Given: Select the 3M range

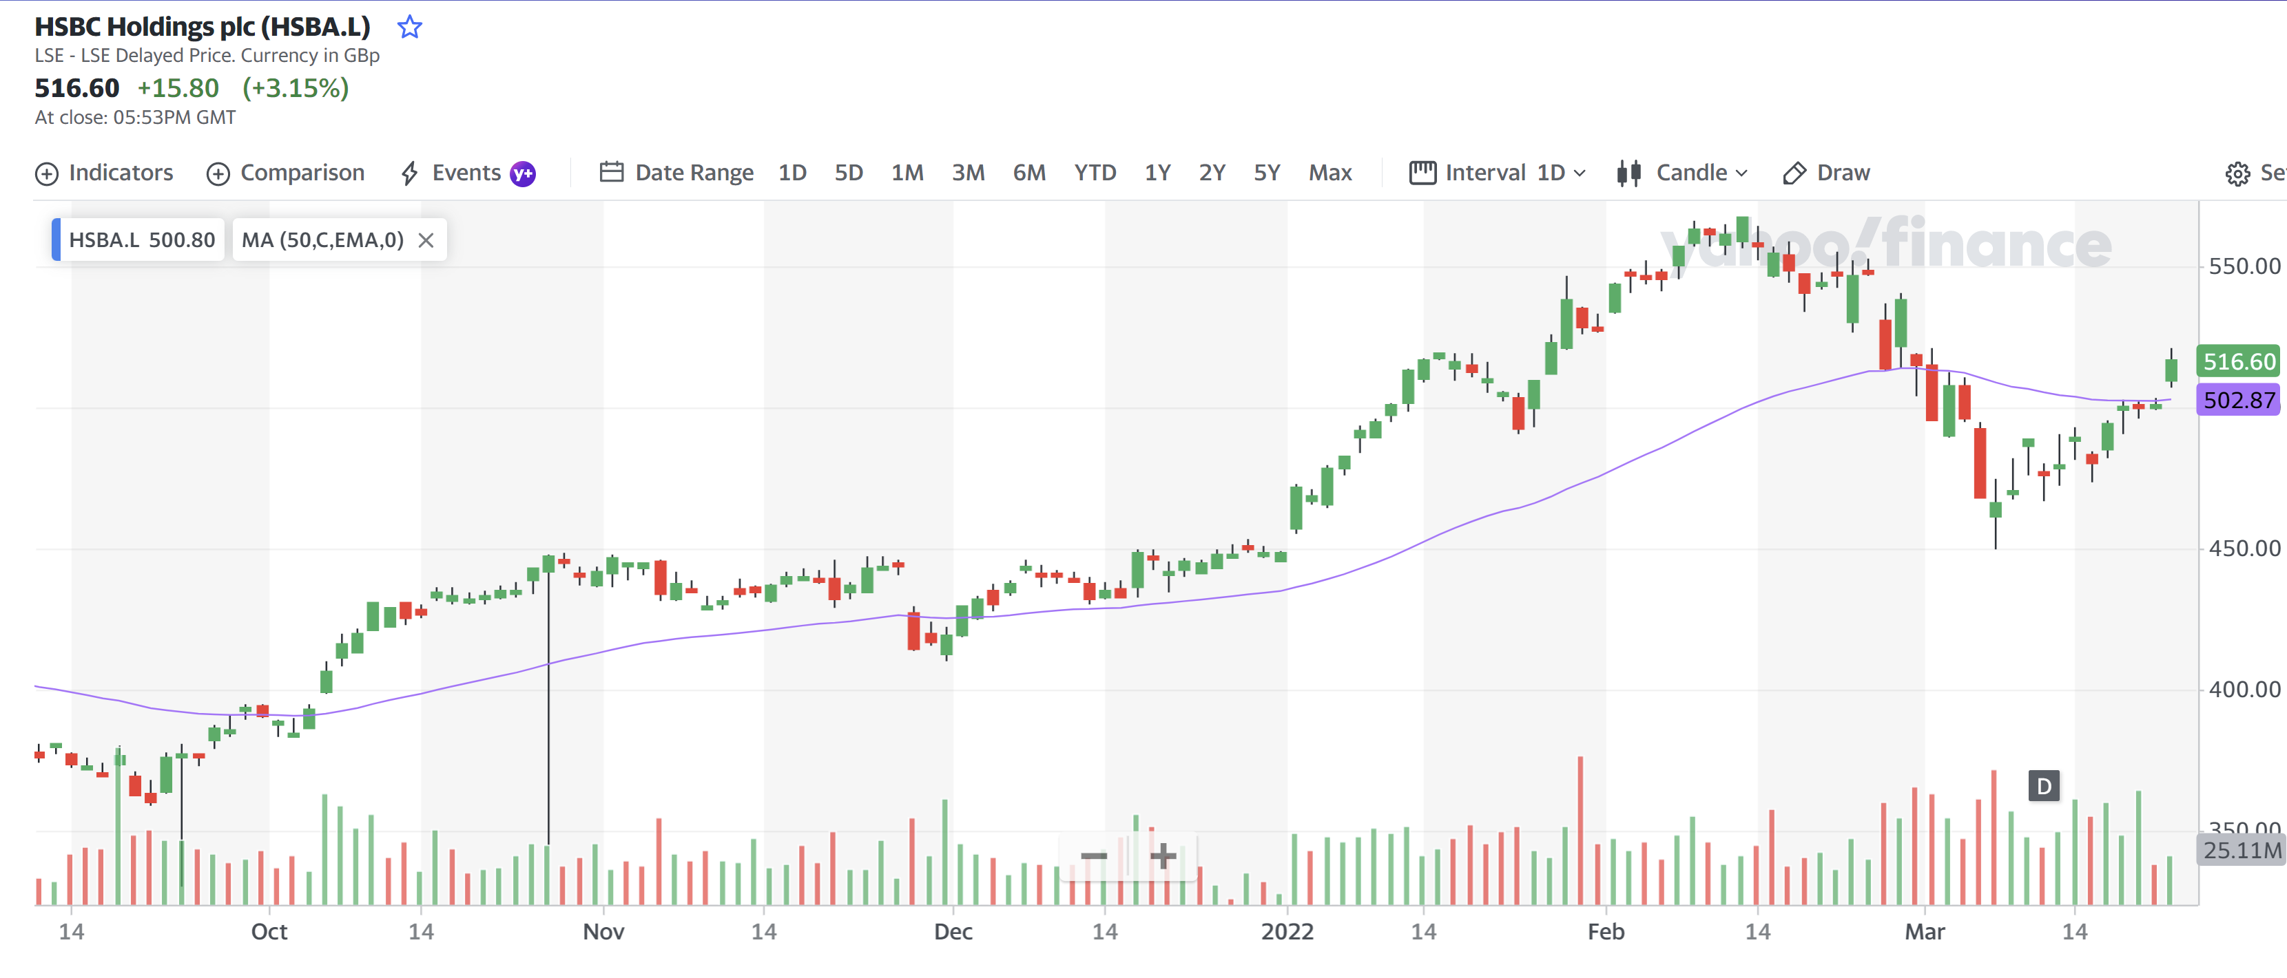Looking at the screenshot, I should [x=969, y=173].
